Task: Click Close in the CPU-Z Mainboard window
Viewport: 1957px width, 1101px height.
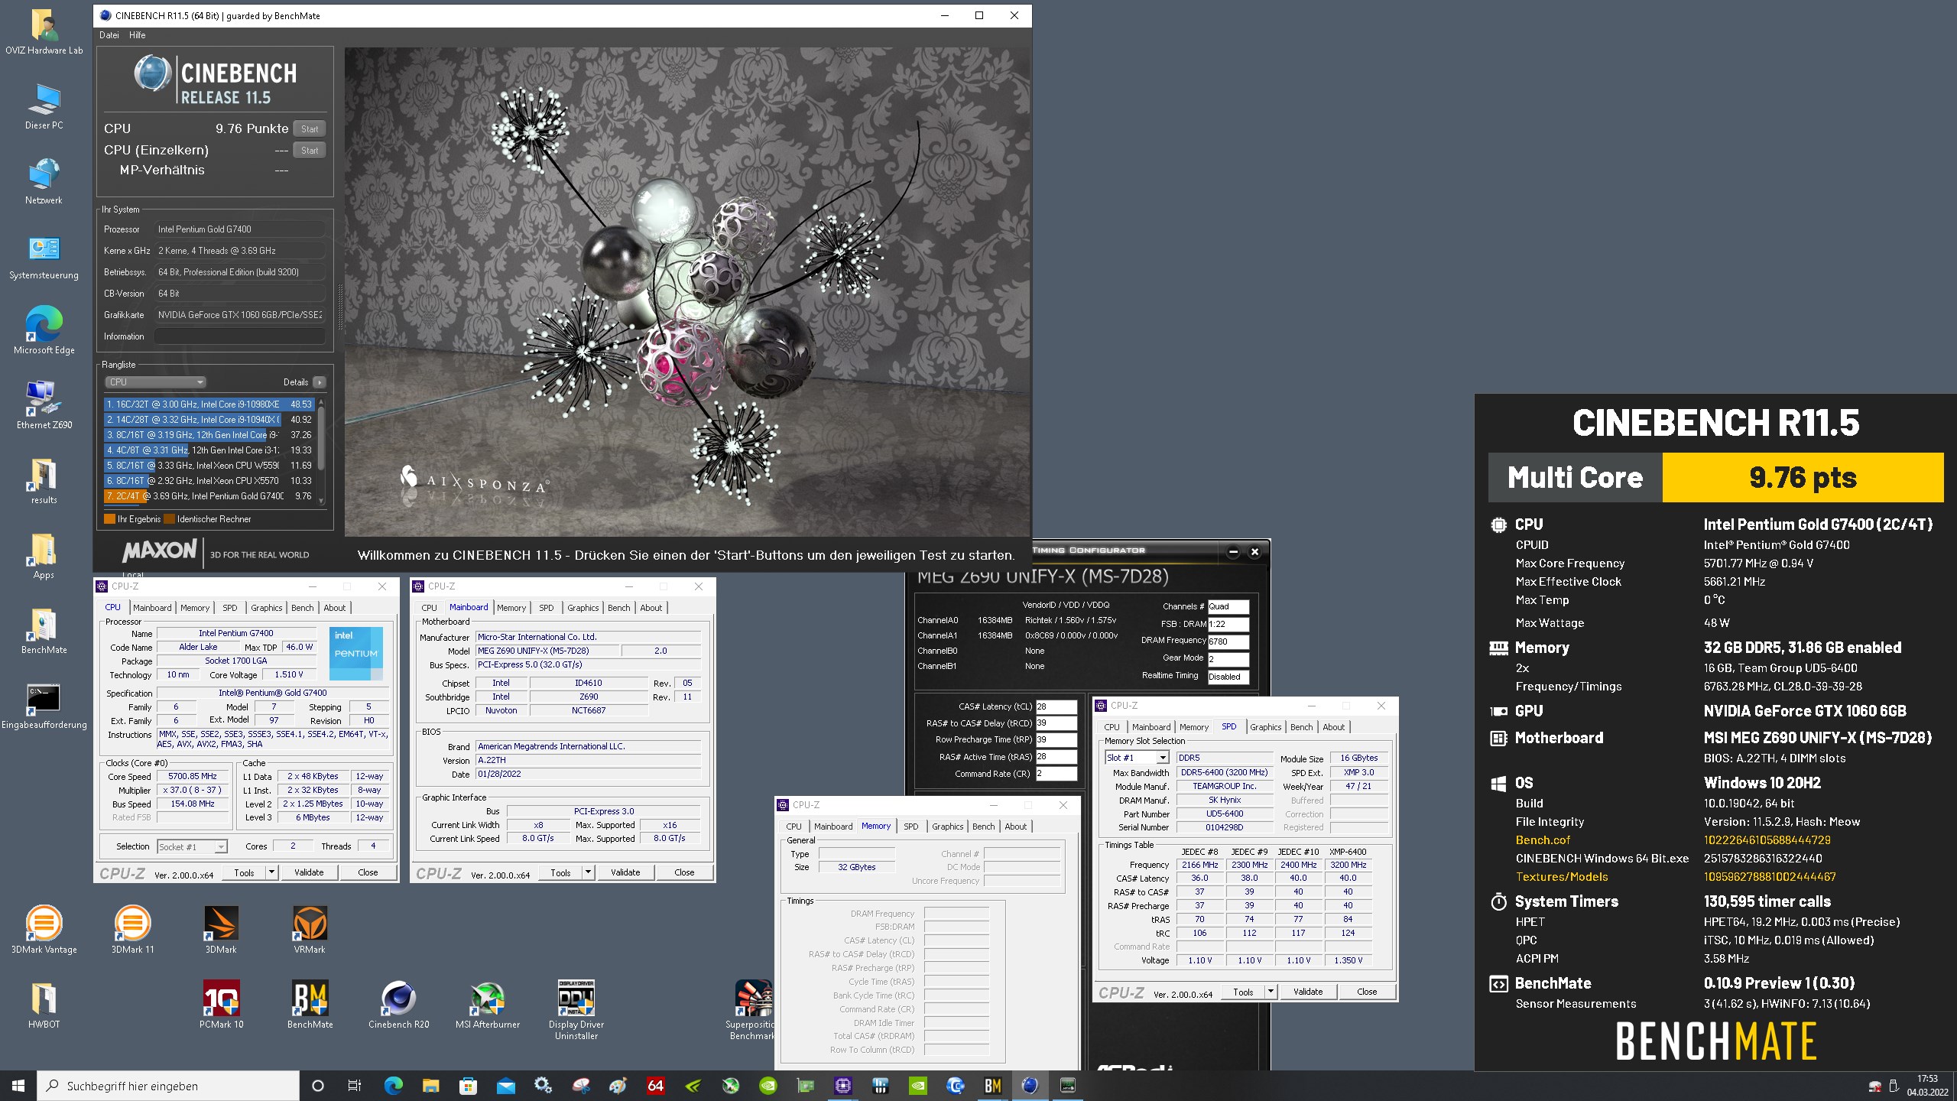Action: (x=684, y=872)
